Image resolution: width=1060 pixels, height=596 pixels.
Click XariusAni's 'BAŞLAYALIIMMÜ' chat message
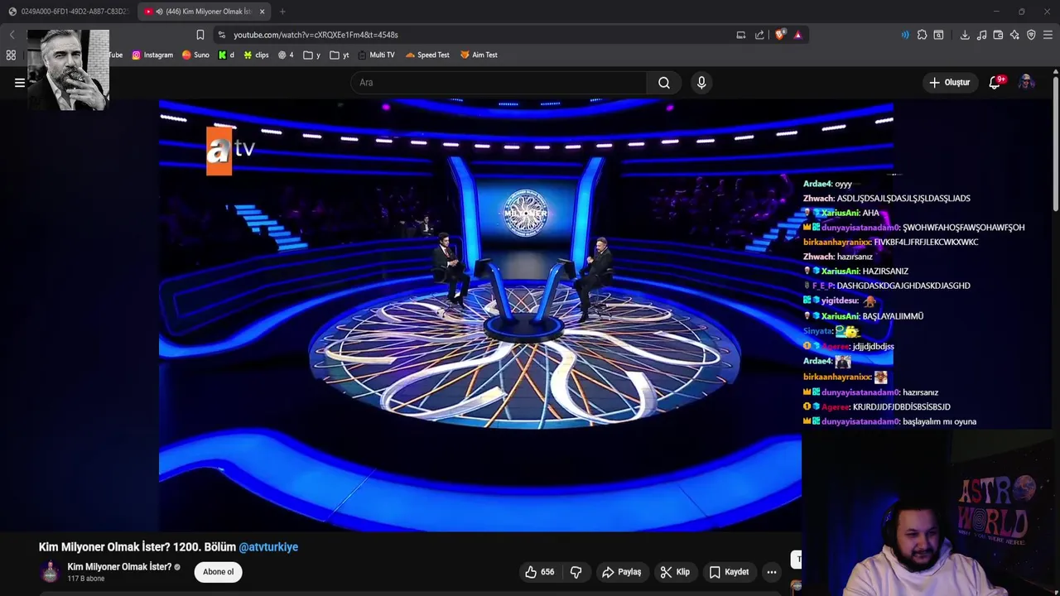coord(893,316)
